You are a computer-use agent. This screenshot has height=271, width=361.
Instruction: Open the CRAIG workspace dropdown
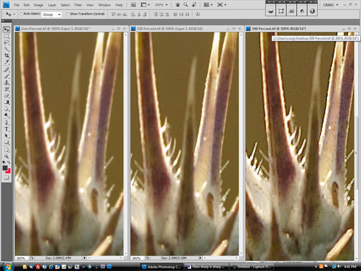tap(330, 4)
